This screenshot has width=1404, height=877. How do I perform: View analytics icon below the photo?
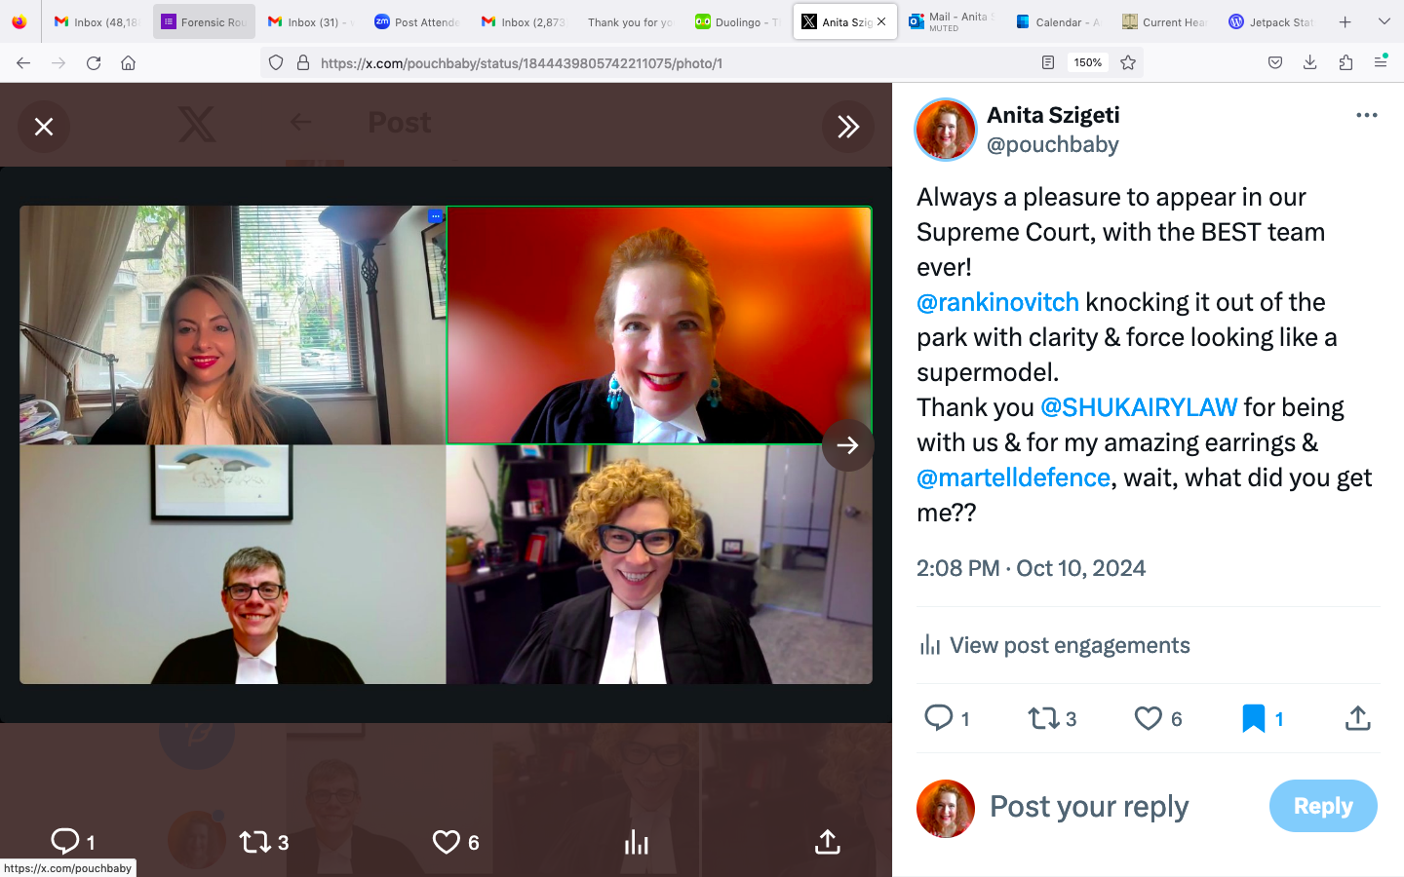[636, 842]
